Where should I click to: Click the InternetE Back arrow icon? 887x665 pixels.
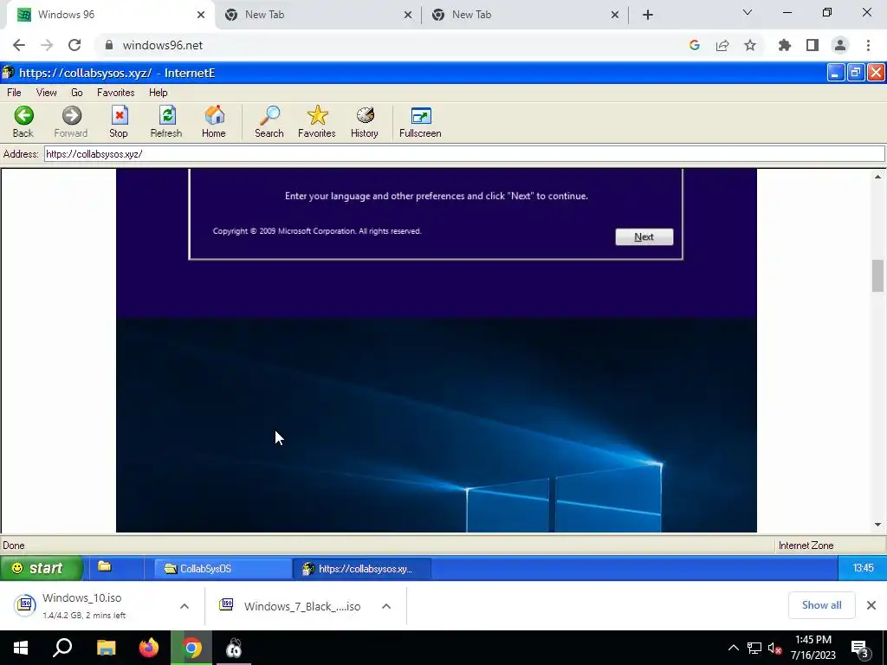click(23, 115)
